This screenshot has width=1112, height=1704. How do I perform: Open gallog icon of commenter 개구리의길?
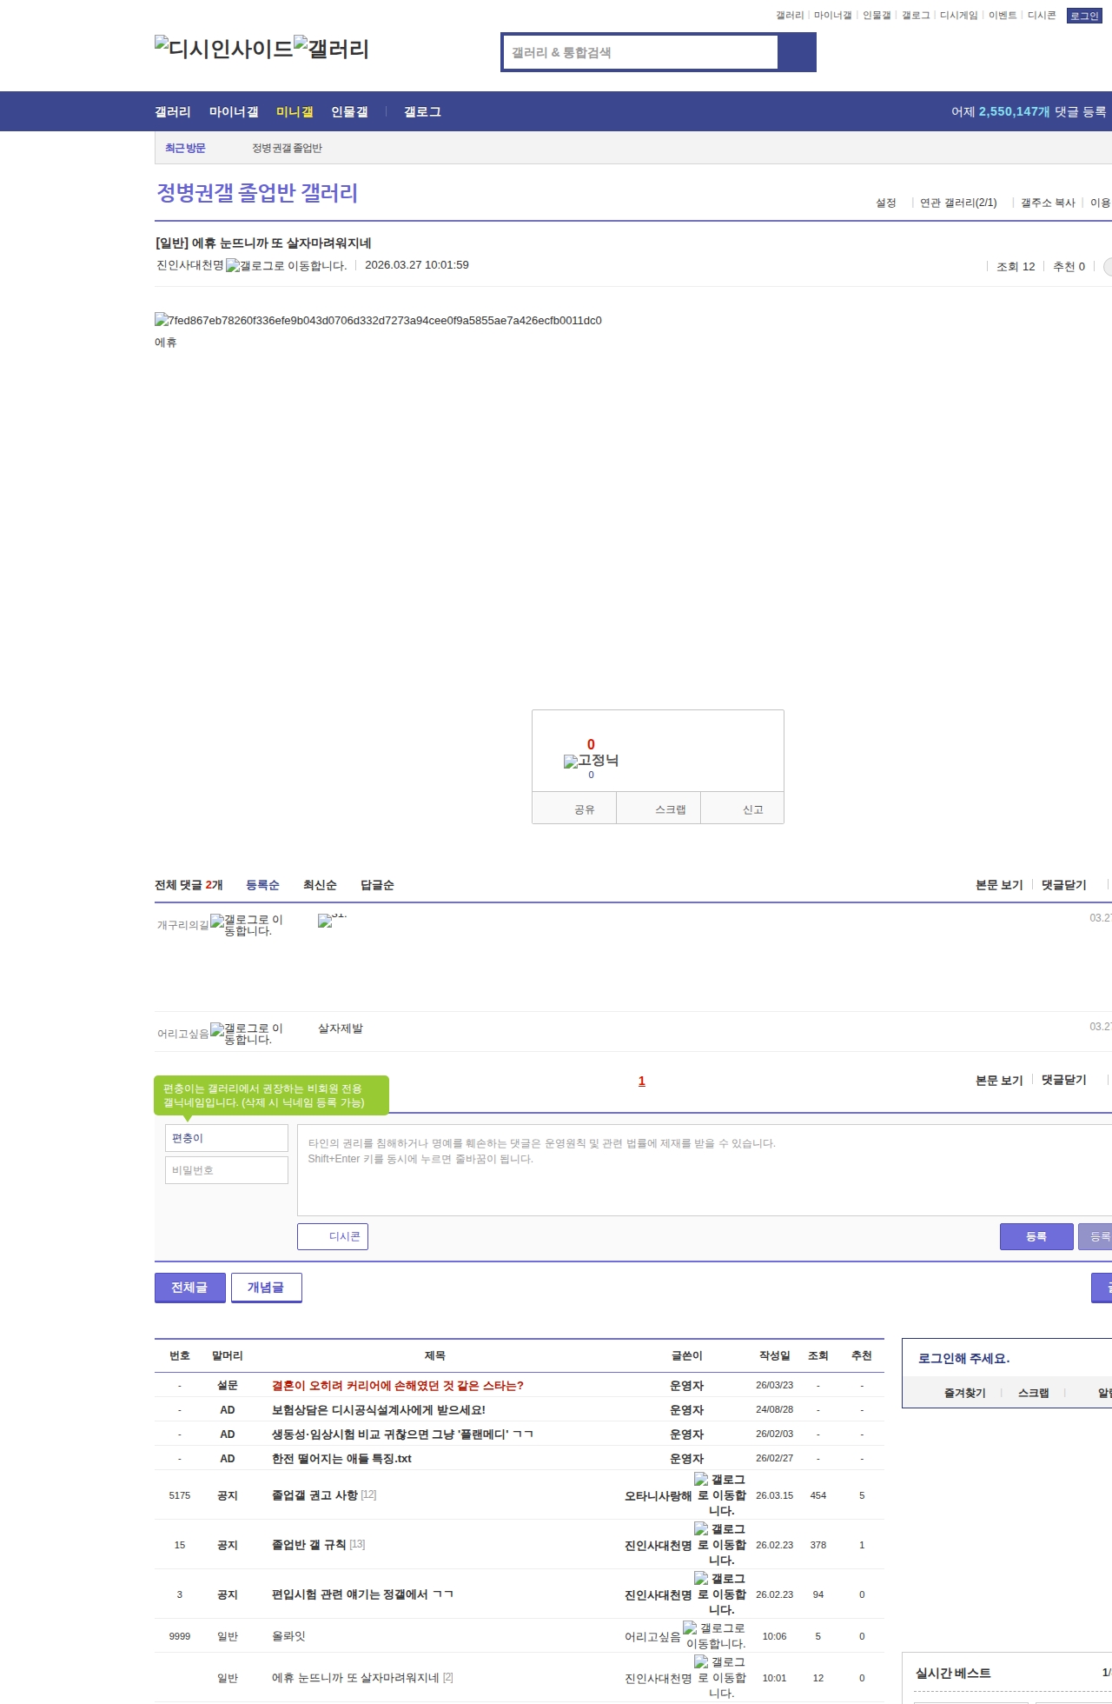tap(247, 925)
